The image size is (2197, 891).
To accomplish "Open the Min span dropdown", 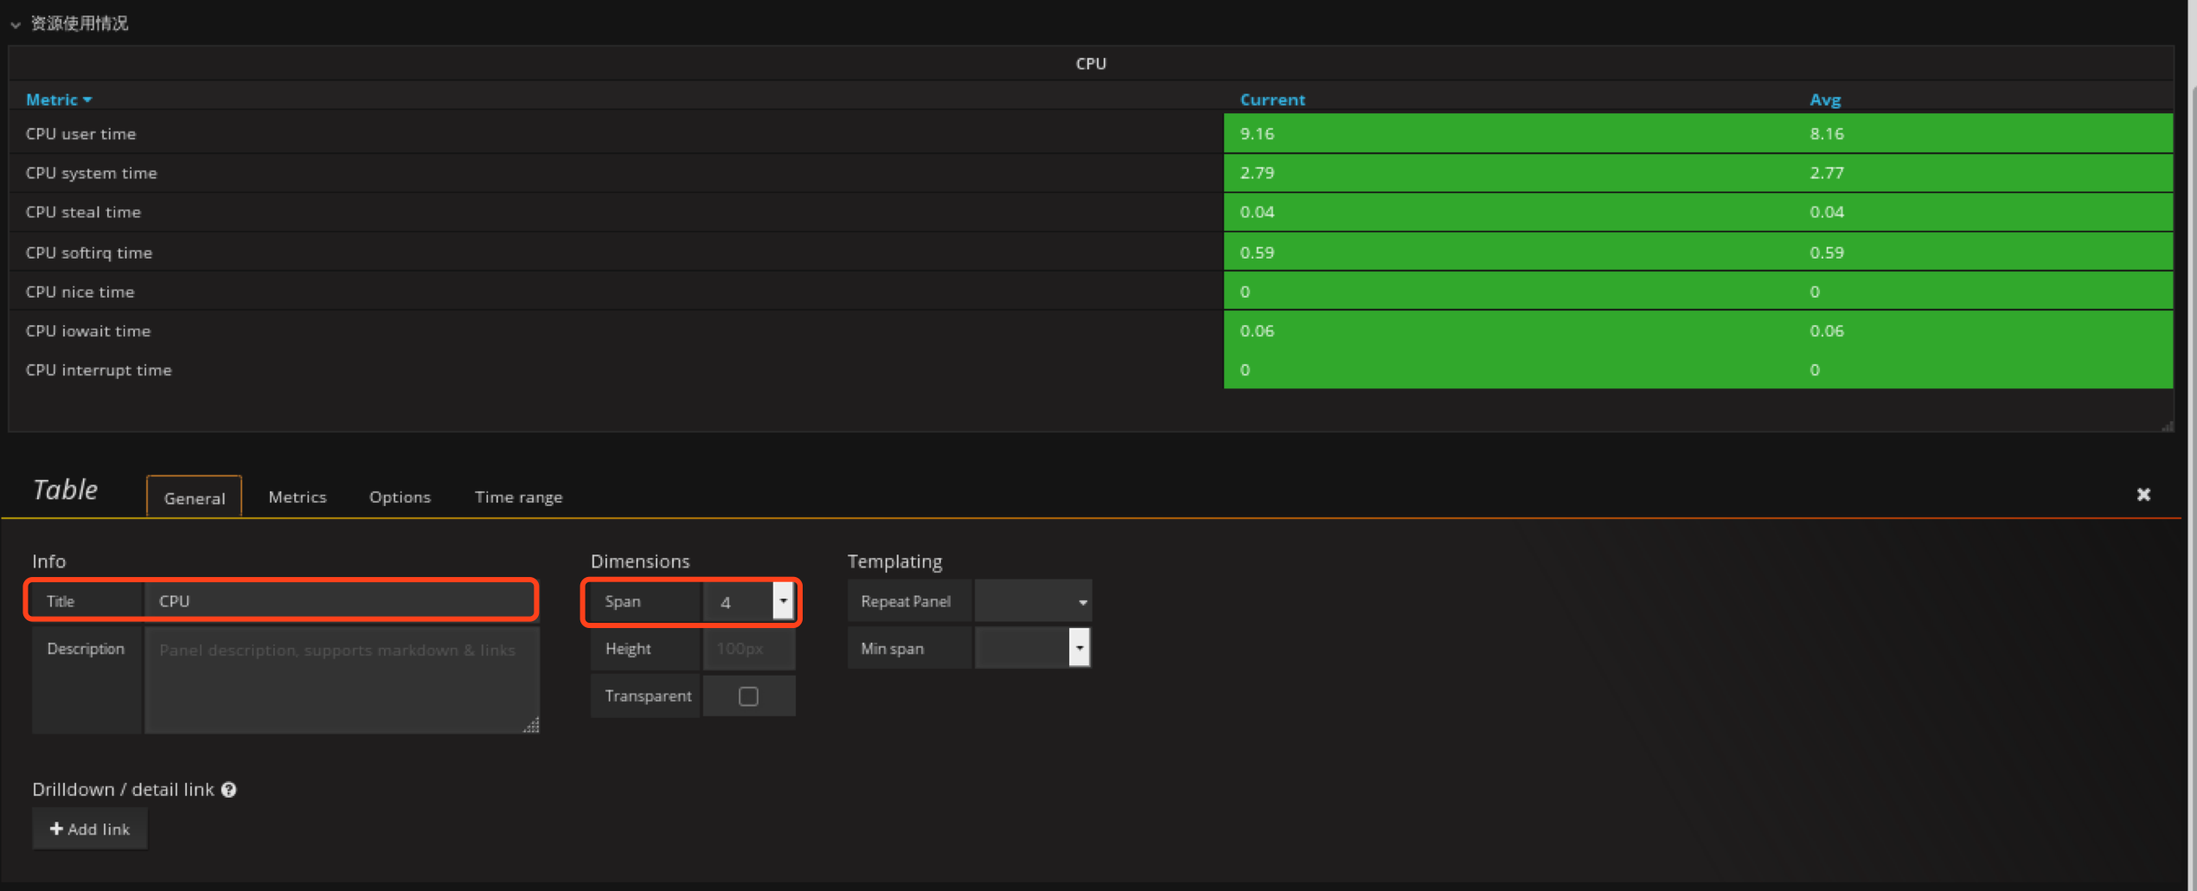I will 1078,648.
